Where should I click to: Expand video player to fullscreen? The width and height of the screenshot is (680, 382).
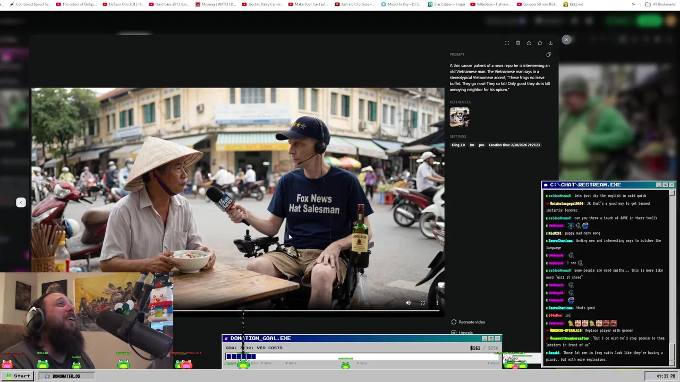pyautogui.click(x=422, y=303)
